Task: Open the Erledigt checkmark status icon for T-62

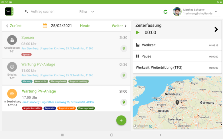Action: click(12, 67)
